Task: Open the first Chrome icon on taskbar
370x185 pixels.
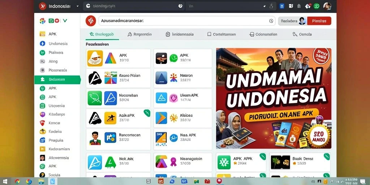Action: click(17, 181)
